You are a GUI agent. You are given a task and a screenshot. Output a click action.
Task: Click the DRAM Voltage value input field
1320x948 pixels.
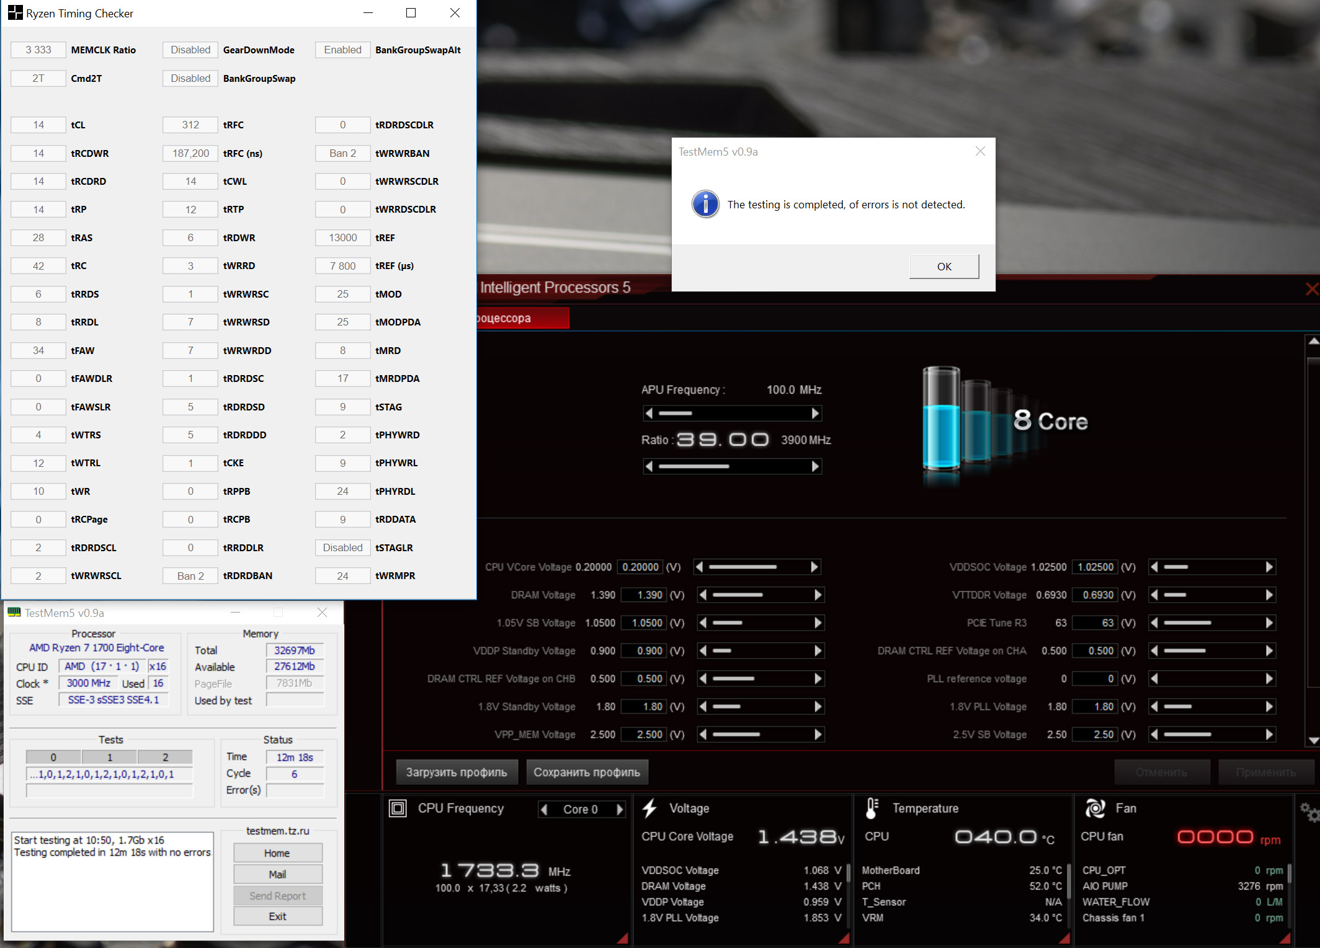point(643,595)
